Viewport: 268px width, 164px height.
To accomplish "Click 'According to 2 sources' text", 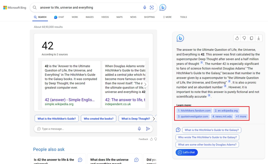I will click(x=55, y=54).
